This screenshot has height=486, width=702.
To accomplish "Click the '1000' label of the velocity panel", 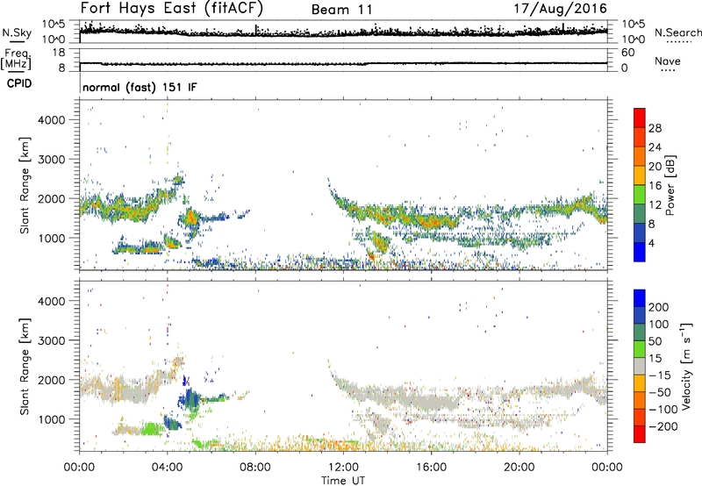I will click(x=51, y=419).
